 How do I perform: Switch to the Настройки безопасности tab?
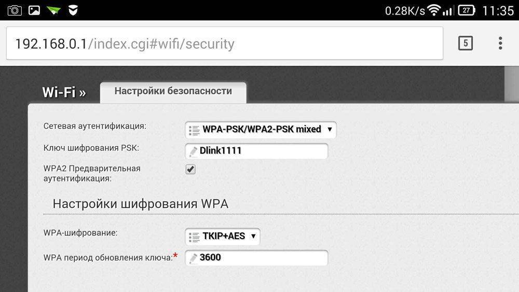click(x=173, y=91)
